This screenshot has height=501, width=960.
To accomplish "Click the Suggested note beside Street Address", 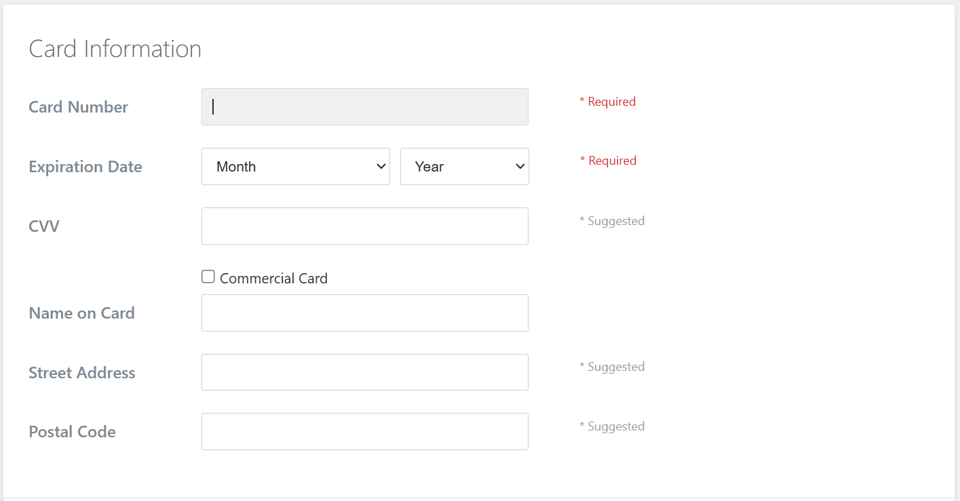I will pos(612,367).
